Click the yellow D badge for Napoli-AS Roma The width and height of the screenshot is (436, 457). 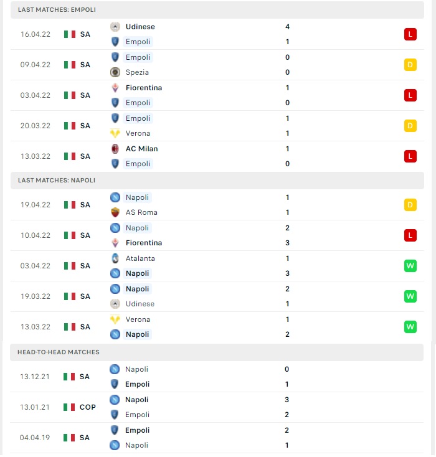[x=410, y=205]
